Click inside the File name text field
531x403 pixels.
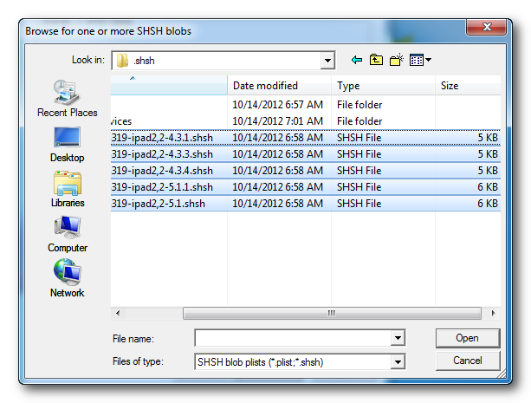[x=293, y=338]
